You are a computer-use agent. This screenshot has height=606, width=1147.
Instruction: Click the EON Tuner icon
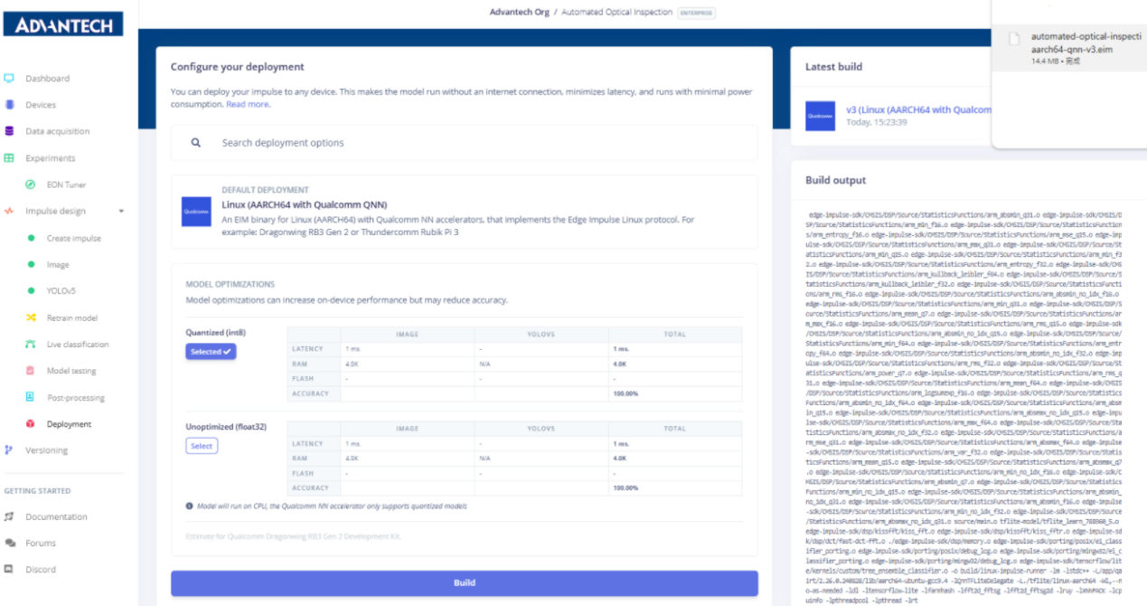[30, 185]
